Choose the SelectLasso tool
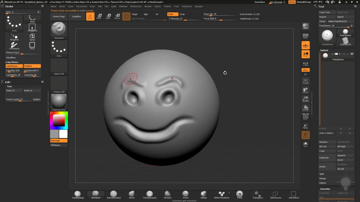This screenshot has width=360, height=202. point(276,195)
